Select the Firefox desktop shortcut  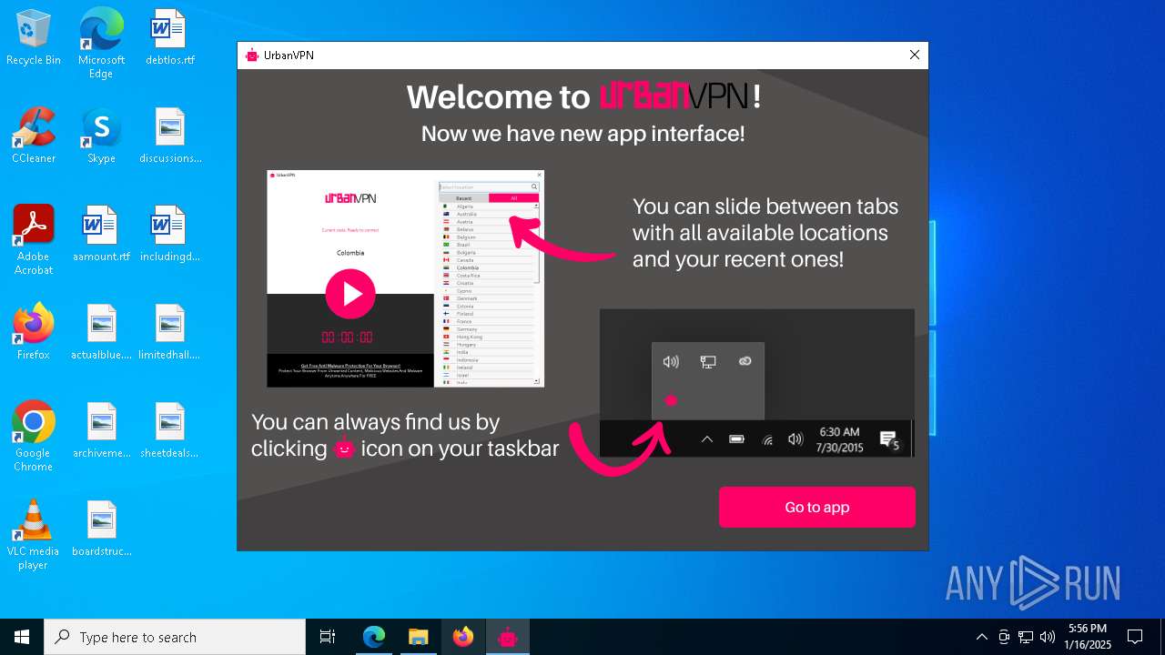click(34, 333)
